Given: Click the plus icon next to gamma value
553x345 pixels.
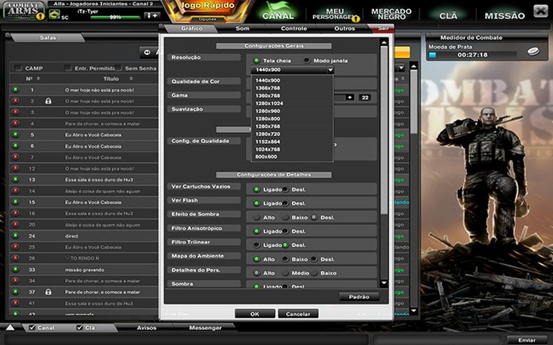Looking at the screenshot, I should pos(350,97).
